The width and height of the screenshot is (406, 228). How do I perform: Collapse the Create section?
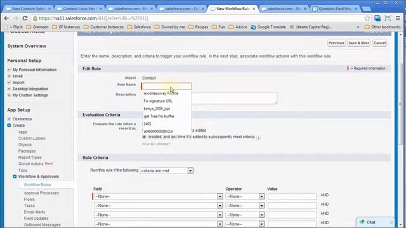tap(9, 125)
